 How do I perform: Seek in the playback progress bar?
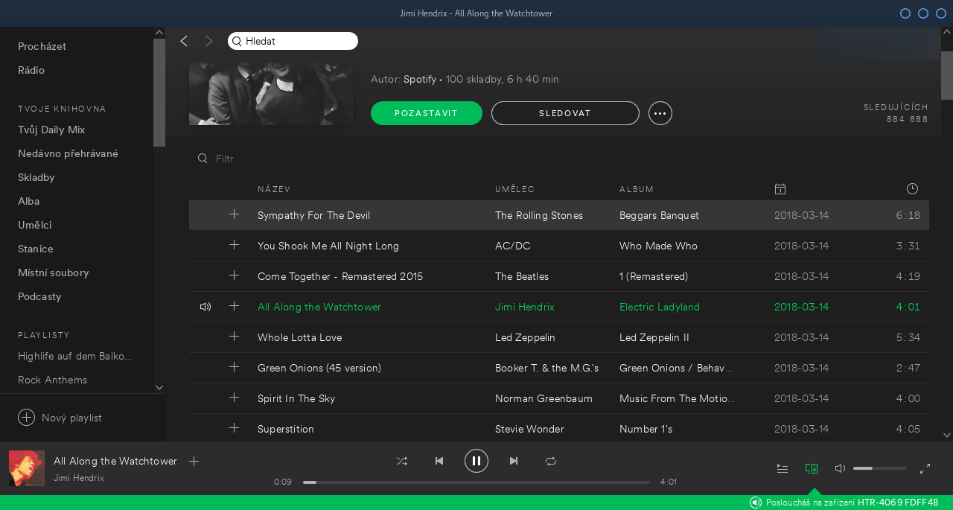476,482
